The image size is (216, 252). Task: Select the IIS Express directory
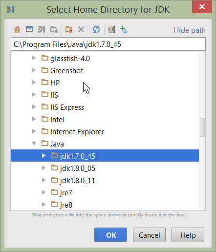(67, 107)
